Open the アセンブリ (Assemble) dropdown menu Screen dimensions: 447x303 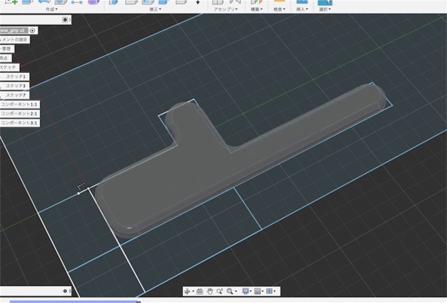tap(226, 10)
